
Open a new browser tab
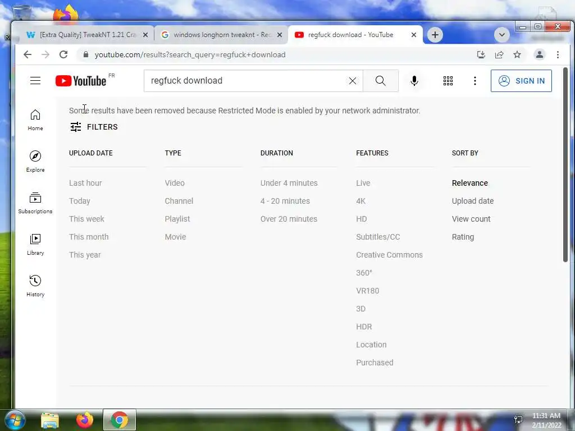435,35
